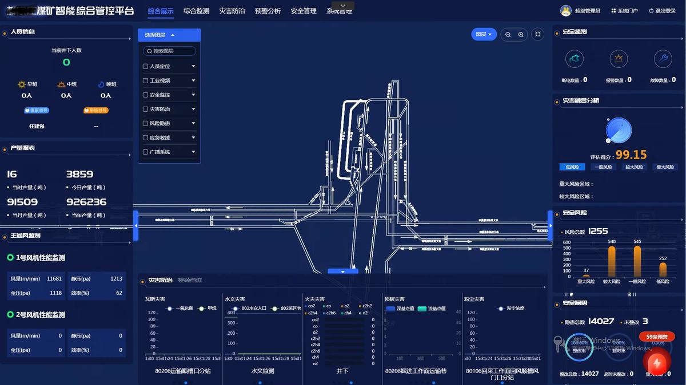Expand the 工业视频 layer group arrow
The width and height of the screenshot is (686, 385).
[193, 80]
